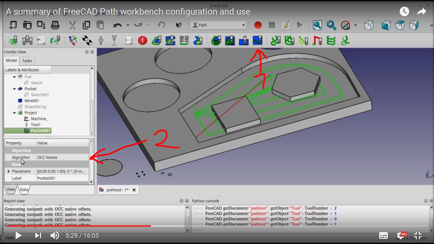The width and height of the screenshot is (434, 244).
Task: Collapse the Project tree item
Action: tap(14, 113)
